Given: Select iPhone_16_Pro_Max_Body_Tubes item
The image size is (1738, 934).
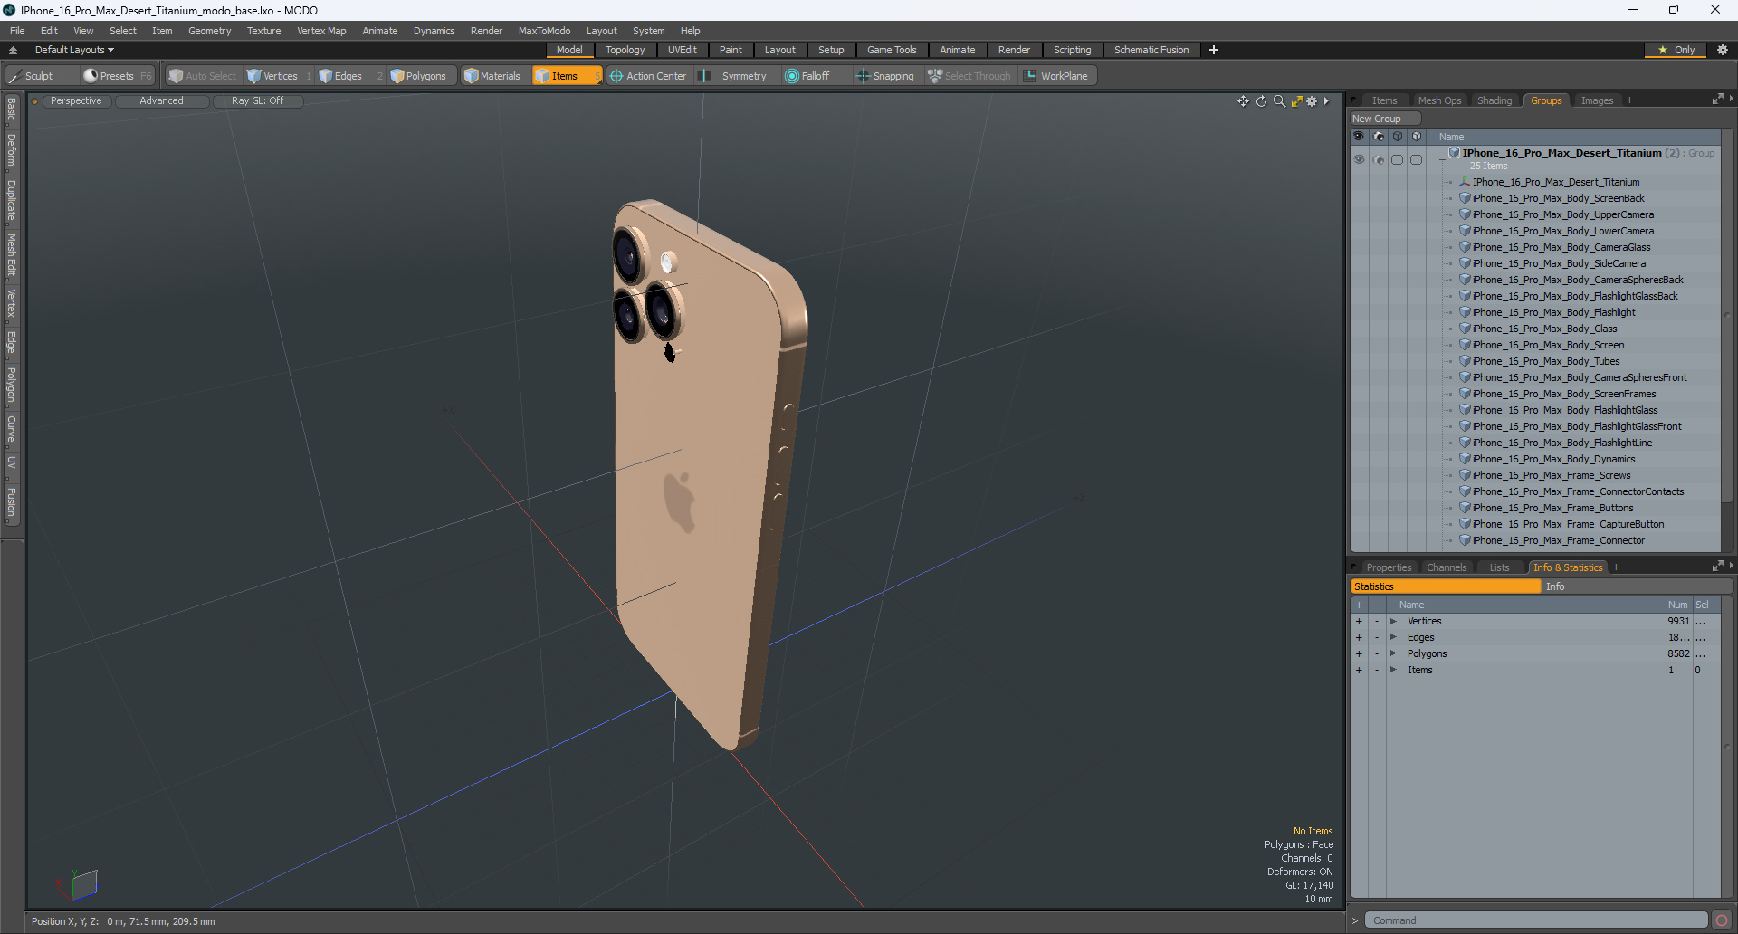Looking at the screenshot, I should click(1546, 361).
